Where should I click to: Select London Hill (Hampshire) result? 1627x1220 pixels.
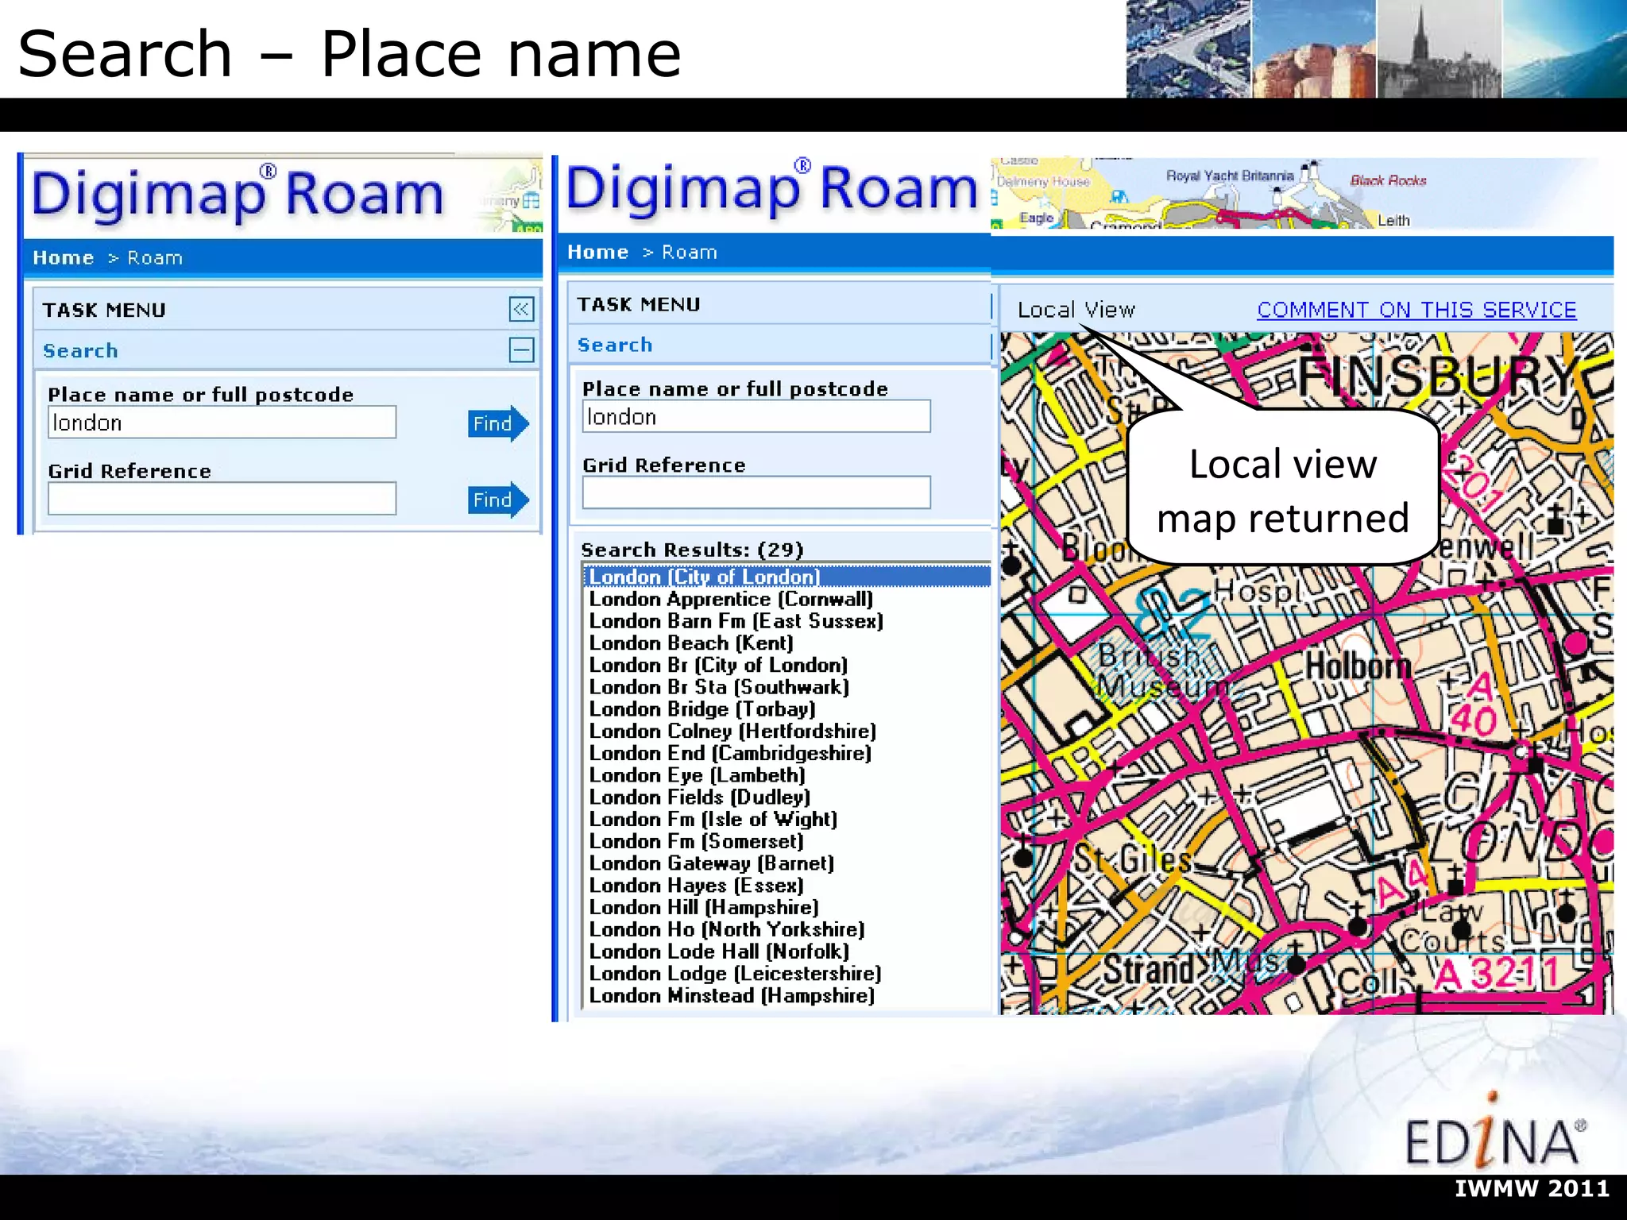(x=704, y=908)
